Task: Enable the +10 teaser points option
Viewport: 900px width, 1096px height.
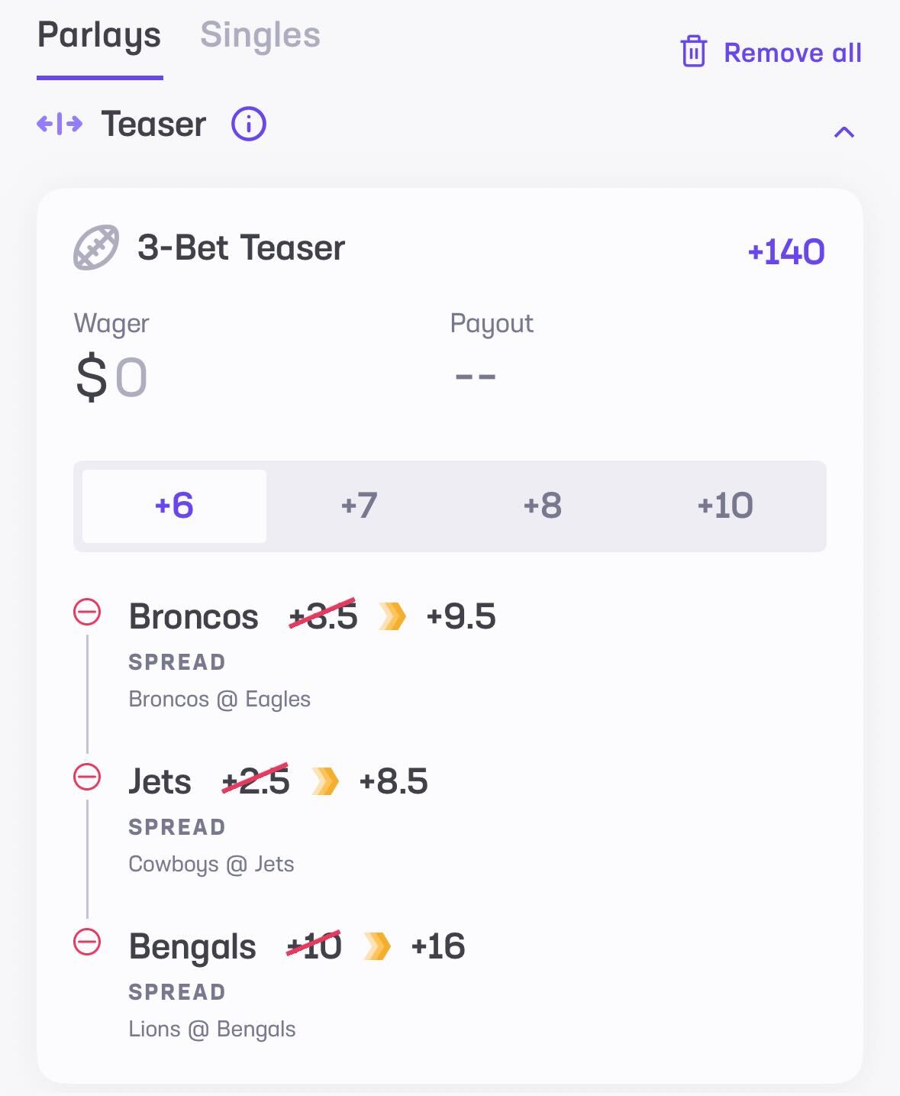Action: tap(726, 505)
